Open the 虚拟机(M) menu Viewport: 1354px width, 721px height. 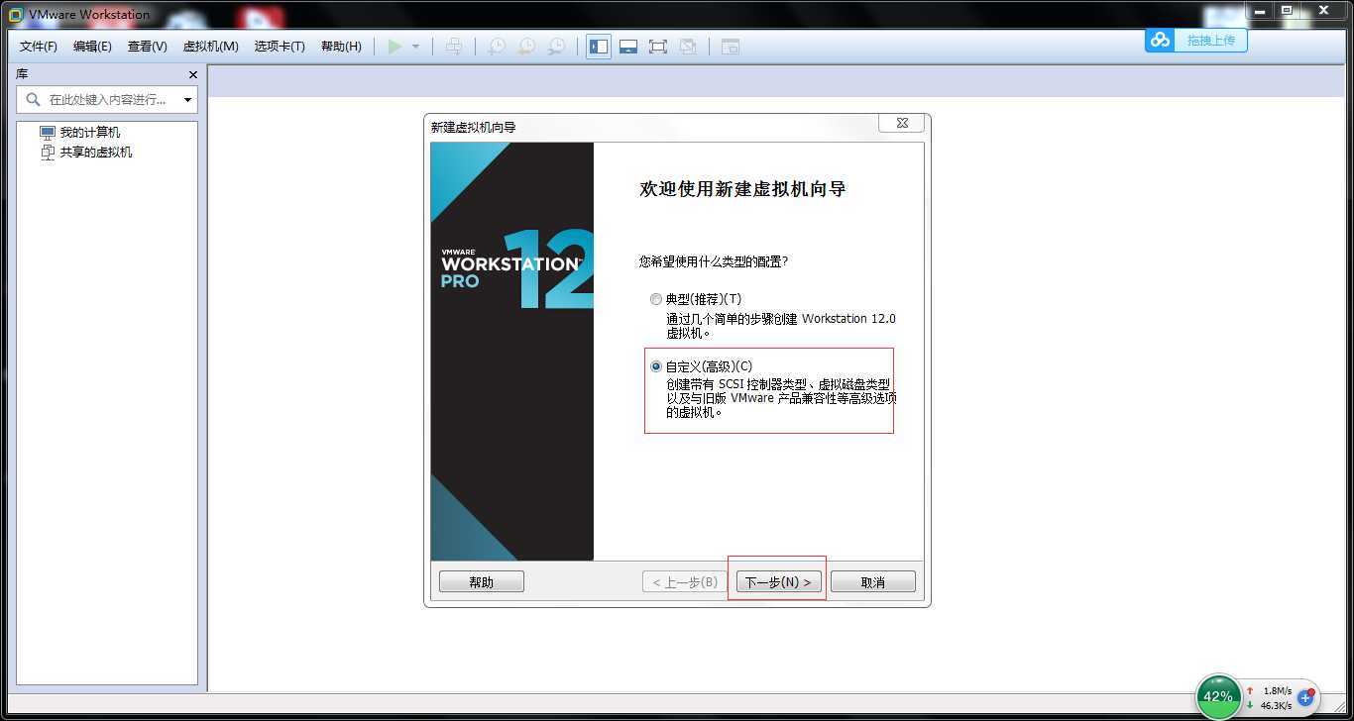(211, 47)
